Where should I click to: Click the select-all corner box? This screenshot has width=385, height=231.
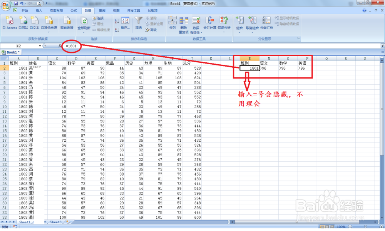click(4, 59)
